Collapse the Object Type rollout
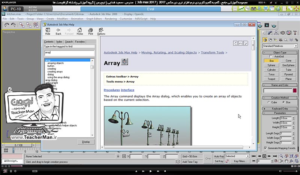 click(280, 52)
